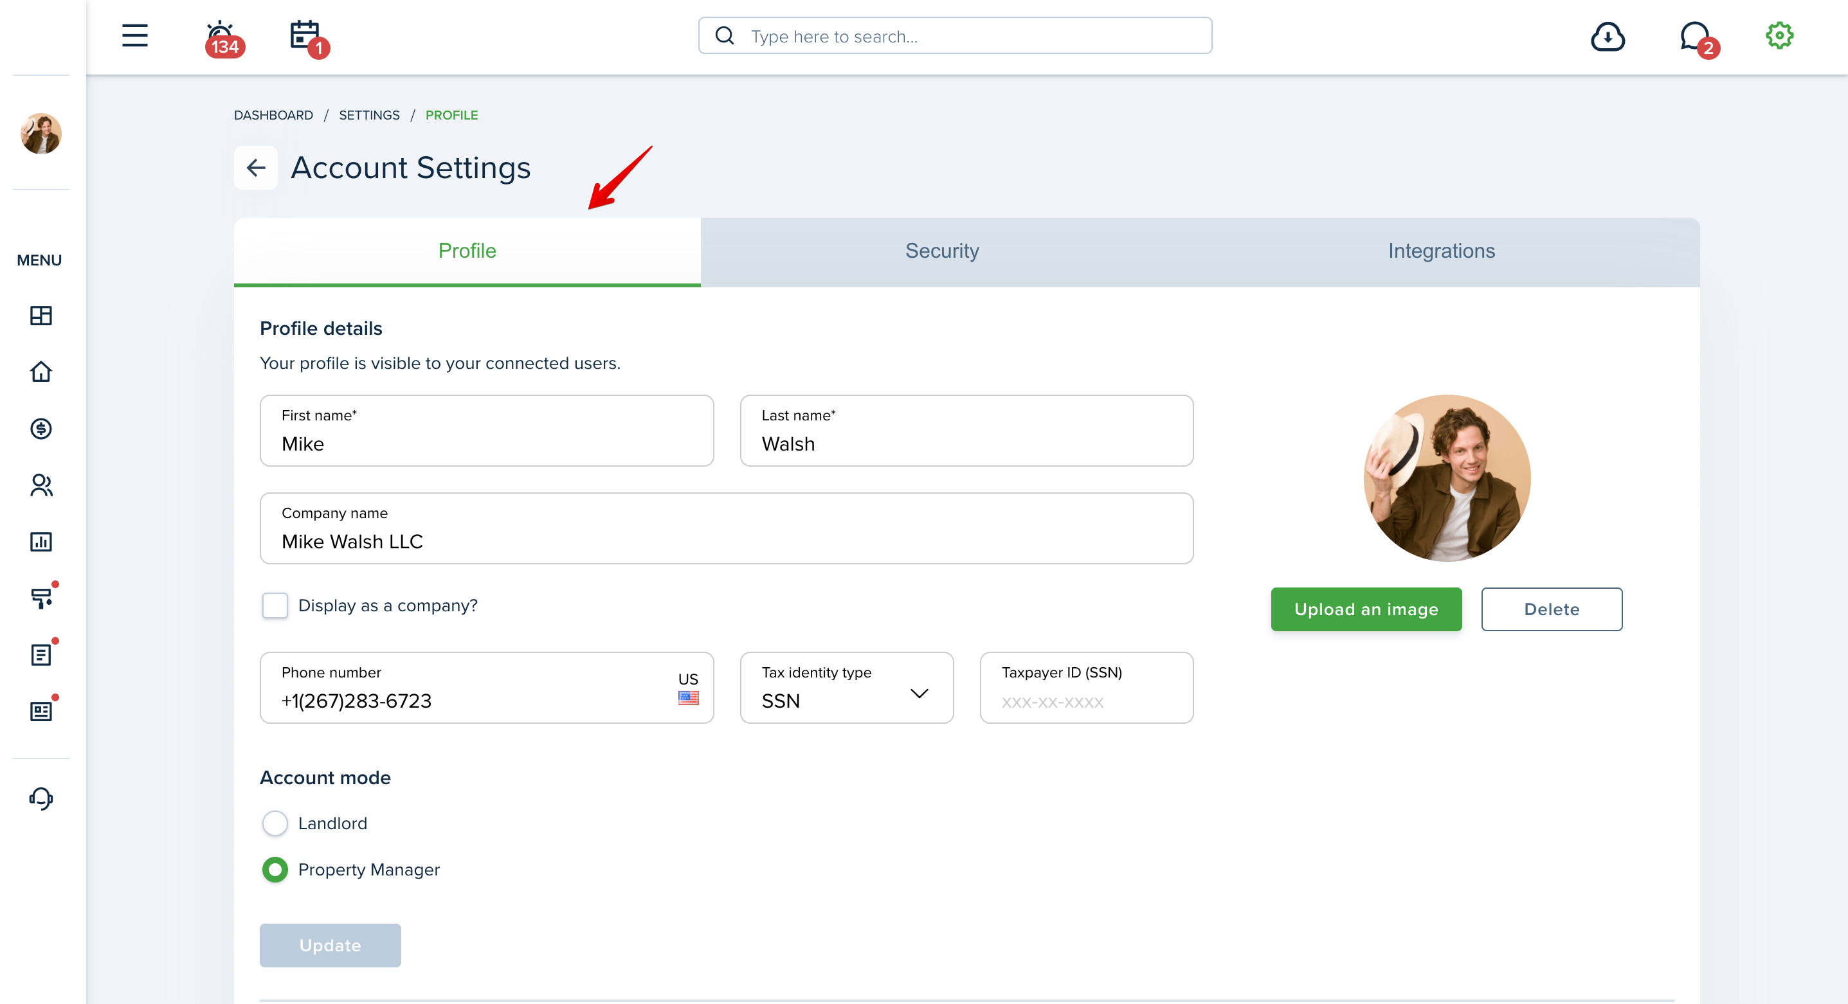The width and height of the screenshot is (1848, 1004).
Task: Click the MENU label in sidebar
Action: (39, 260)
